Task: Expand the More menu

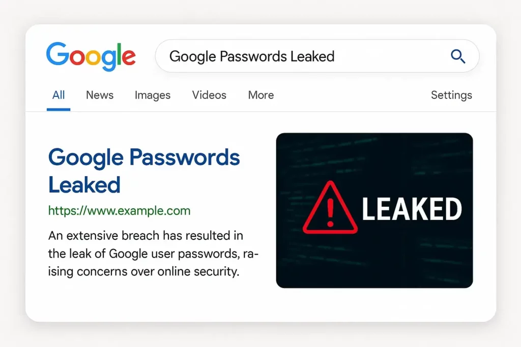Action: pos(261,95)
